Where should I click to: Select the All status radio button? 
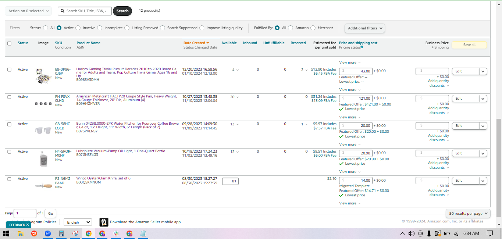(46, 28)
